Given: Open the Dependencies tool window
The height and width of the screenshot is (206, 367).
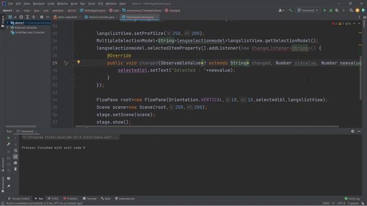Looking at the screenshot, I should point(125,199).
